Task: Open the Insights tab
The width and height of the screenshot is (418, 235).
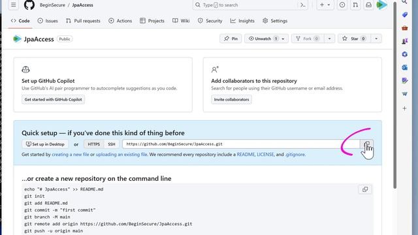Action: coord(242,21)
